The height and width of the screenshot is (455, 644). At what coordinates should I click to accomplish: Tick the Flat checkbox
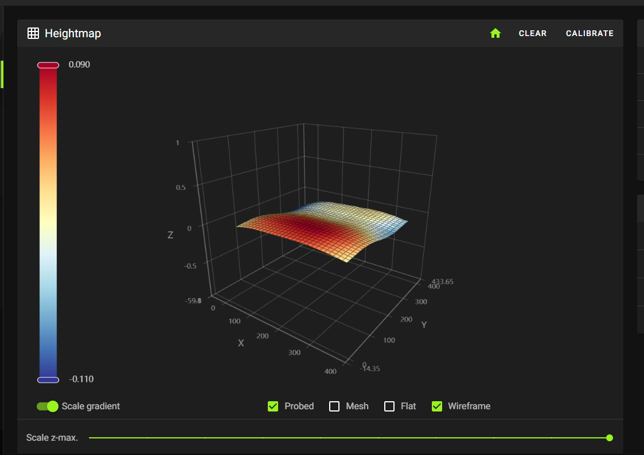coord(389,406)
